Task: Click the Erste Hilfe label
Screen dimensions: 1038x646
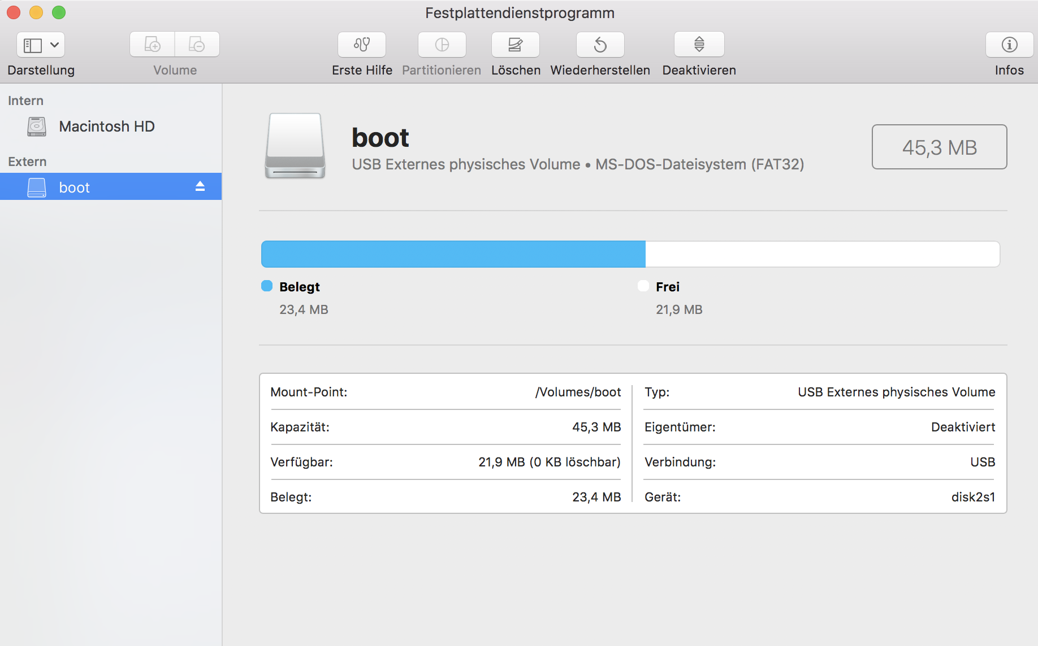Action: (x=362, y=70)
